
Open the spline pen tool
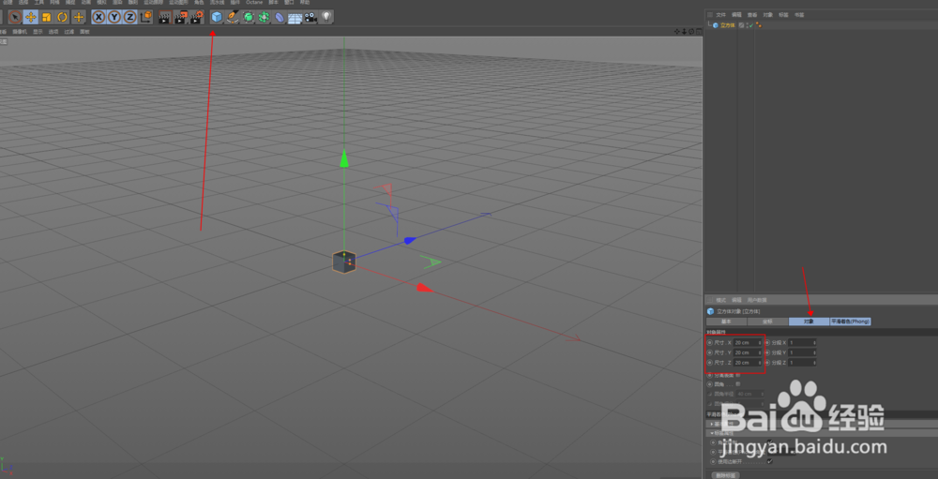pos(233,18)
